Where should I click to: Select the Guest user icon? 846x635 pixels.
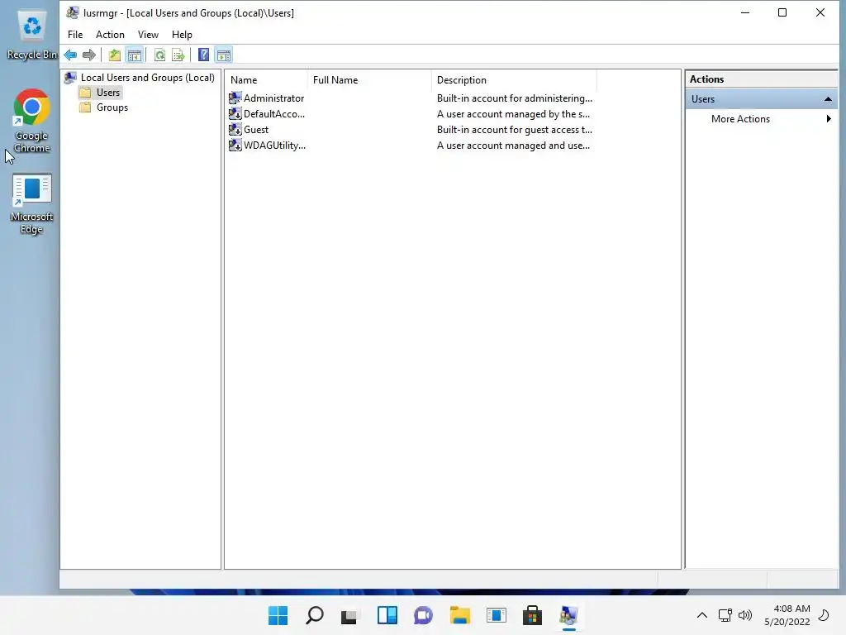(x=235, y=129)
